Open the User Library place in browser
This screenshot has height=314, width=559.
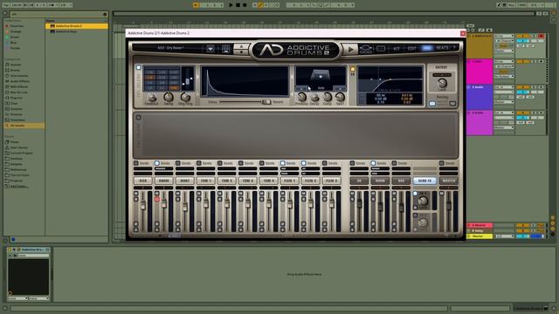(x=19, y=147)
